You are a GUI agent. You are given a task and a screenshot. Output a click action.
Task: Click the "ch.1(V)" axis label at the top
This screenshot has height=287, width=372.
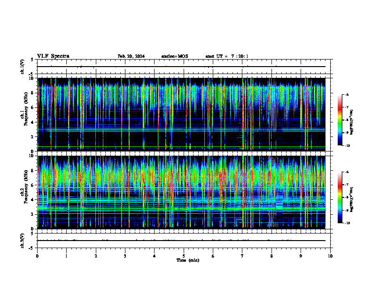coord(22,67)
